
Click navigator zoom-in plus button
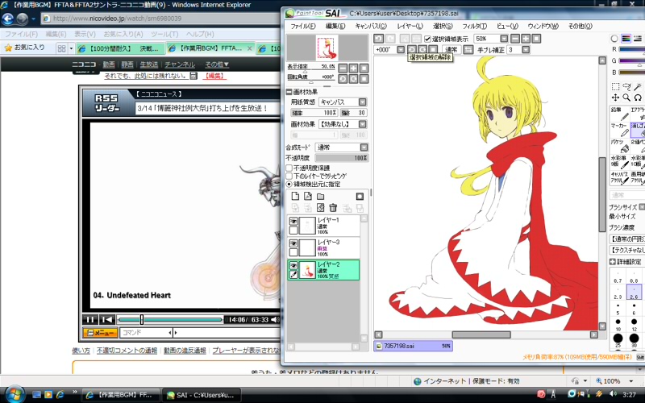tap(353, 69)
